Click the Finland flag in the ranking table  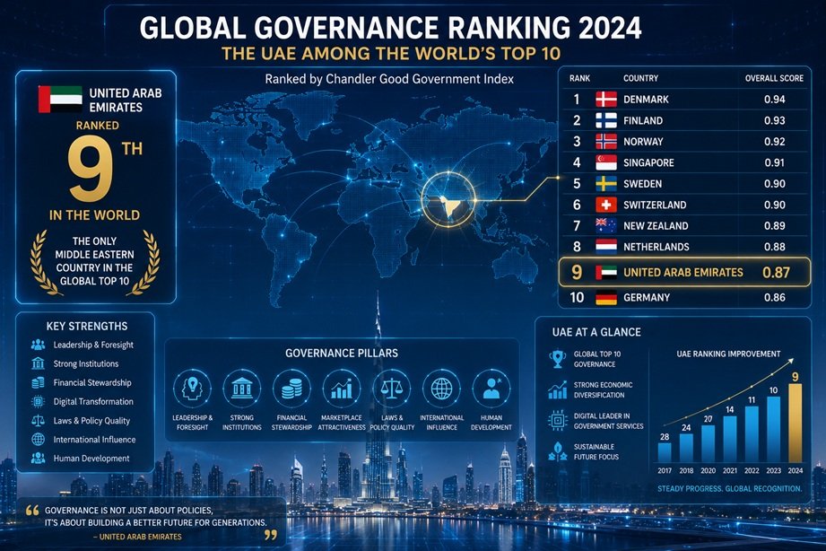pyautogui.click(x=605, y=120)
